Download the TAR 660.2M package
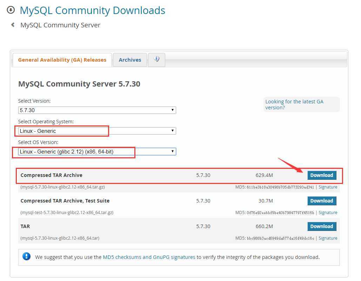The height and width of the screenshot is (281, 361). click(322, 226)
